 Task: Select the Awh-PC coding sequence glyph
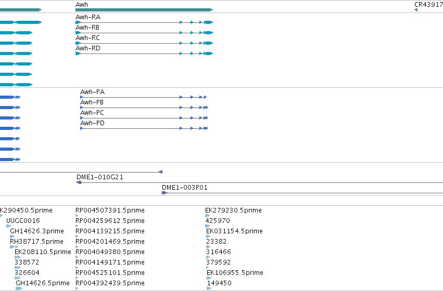coord(144,118)
